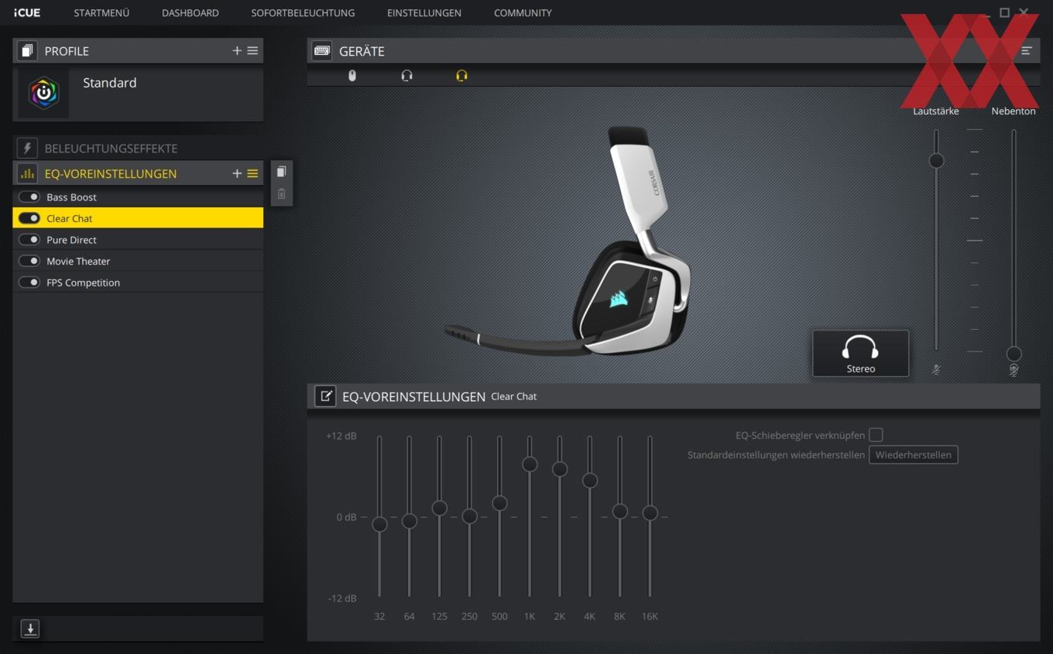1053x654 pixels.
Task: Click the lightning bolt Beleuchtungseffekte icon
Action: (x=27, y=148)
